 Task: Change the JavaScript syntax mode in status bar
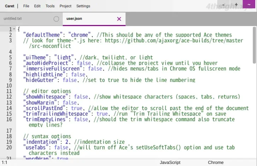(x=170, y=162)
